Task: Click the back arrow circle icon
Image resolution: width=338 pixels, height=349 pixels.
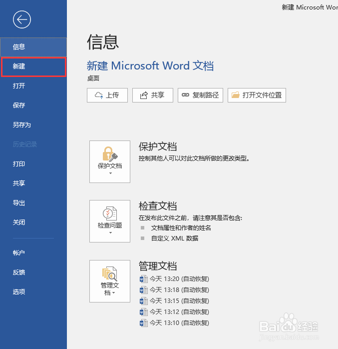Action: (22, 19)
